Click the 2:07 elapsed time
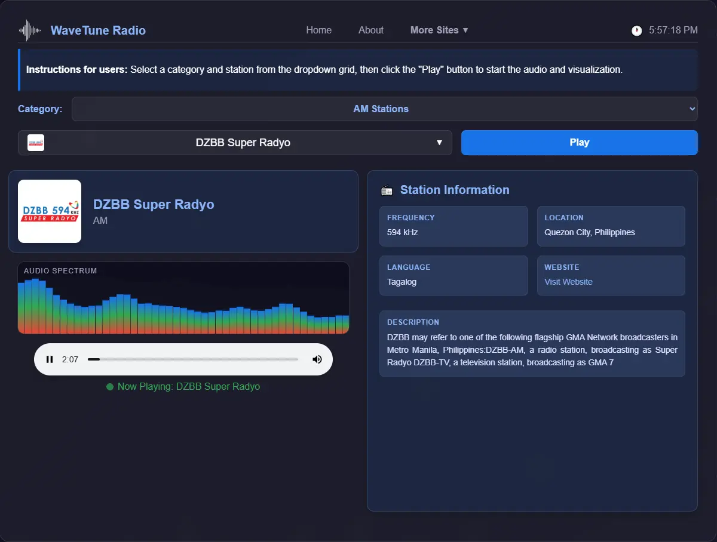The height and width of the screenshot is (542, 717). pyautogui.click(x=70, y=359)
